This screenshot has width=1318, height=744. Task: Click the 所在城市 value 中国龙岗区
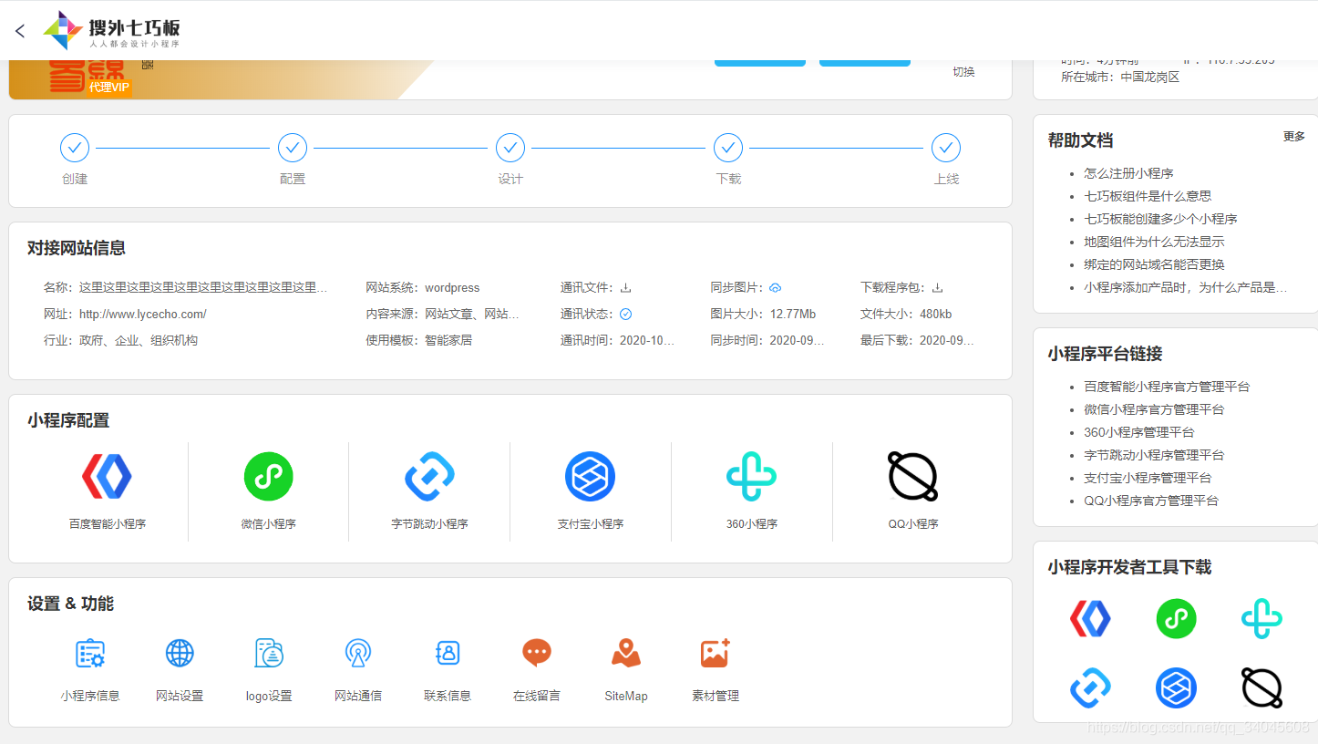(x=1150, y=77)
